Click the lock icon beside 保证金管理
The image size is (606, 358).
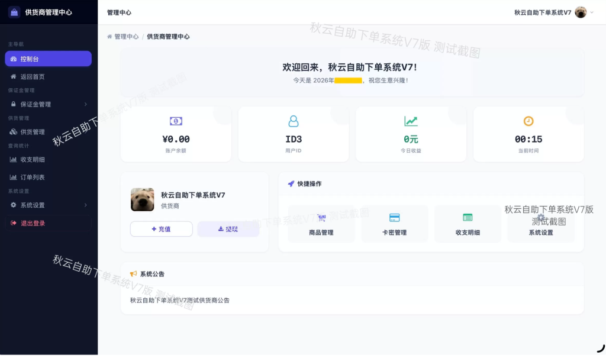click(x=13, y=104)
